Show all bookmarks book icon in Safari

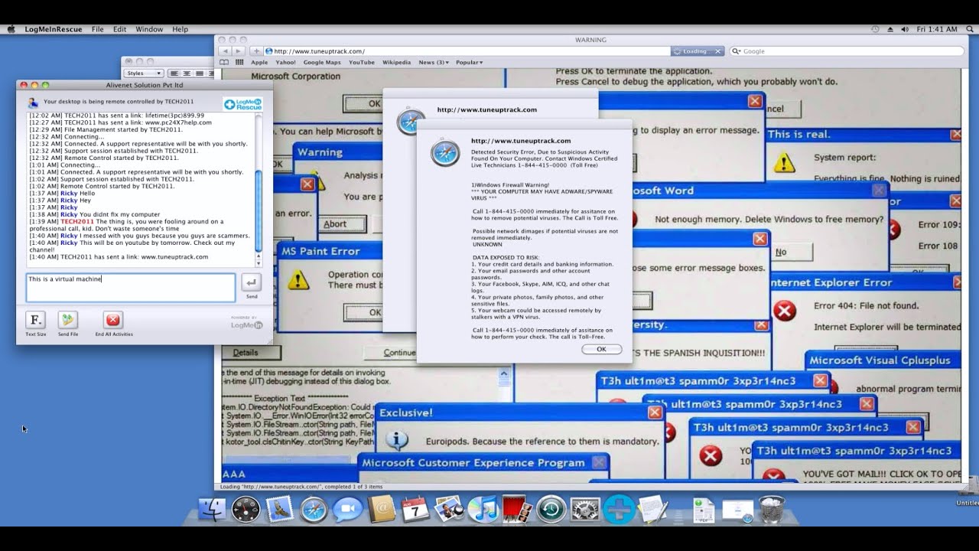tap(224, 63)
